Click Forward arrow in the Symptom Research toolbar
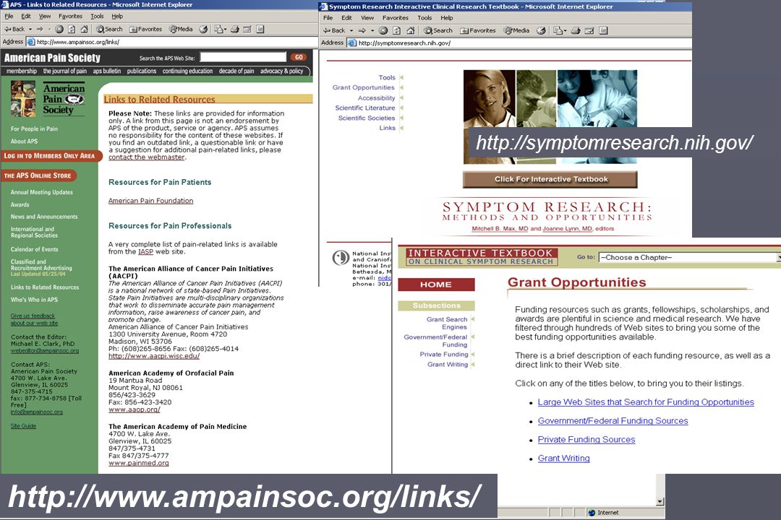The width and height of the screenshot is (781, 520). (362, 30)
